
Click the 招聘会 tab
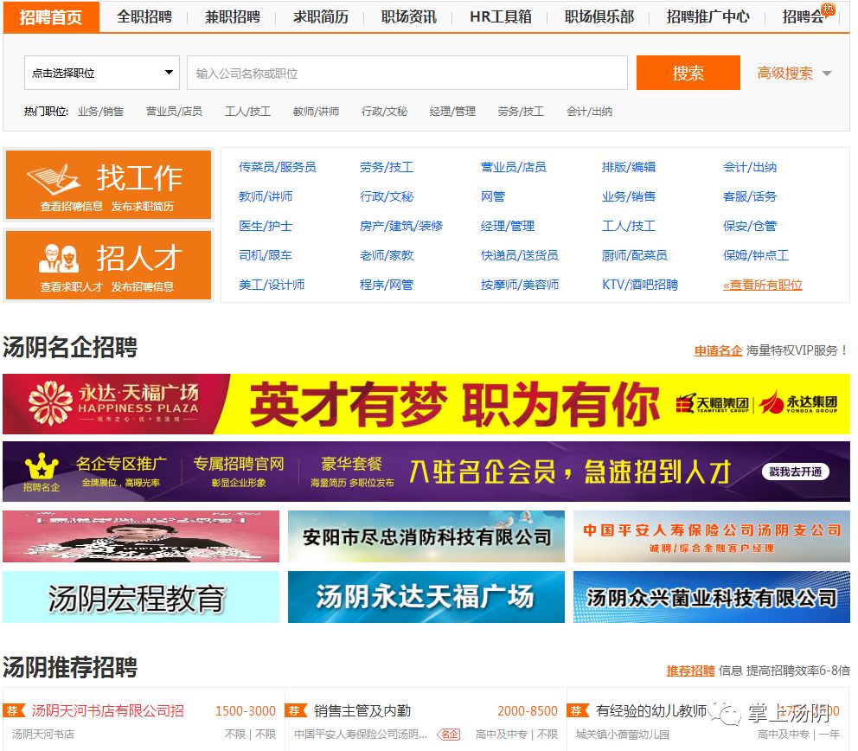click(x=803, y=17)
